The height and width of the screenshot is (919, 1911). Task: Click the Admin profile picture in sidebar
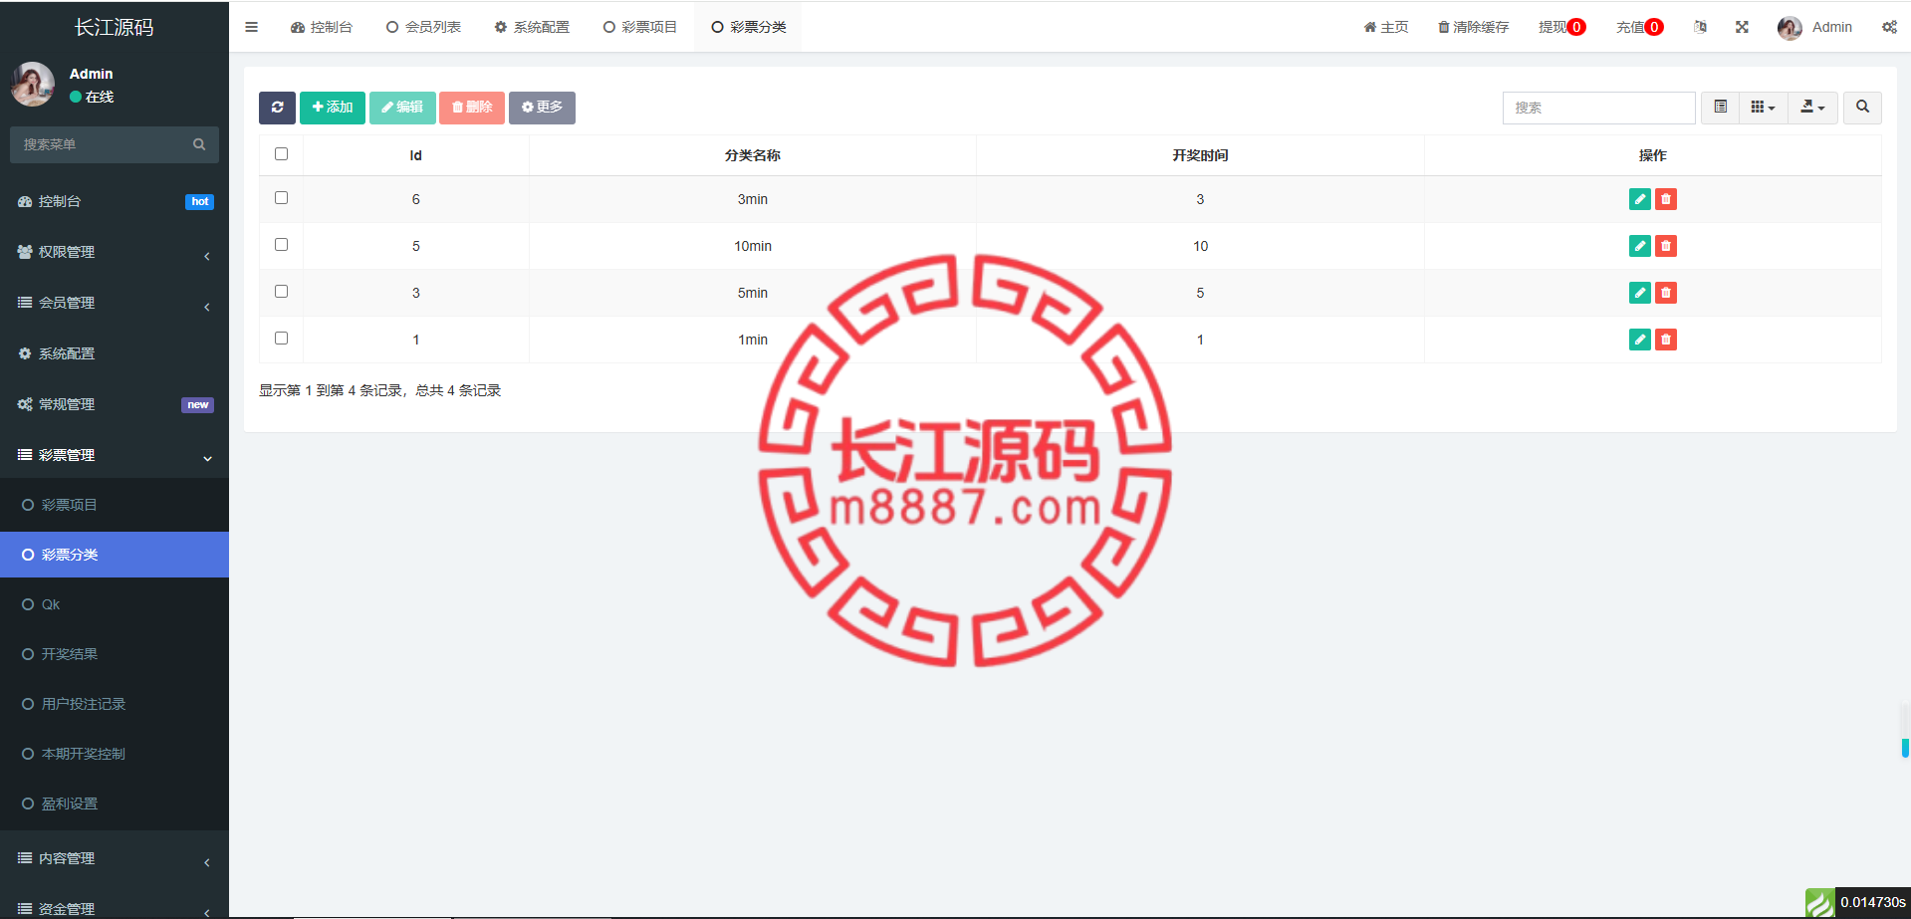point(32,85)
